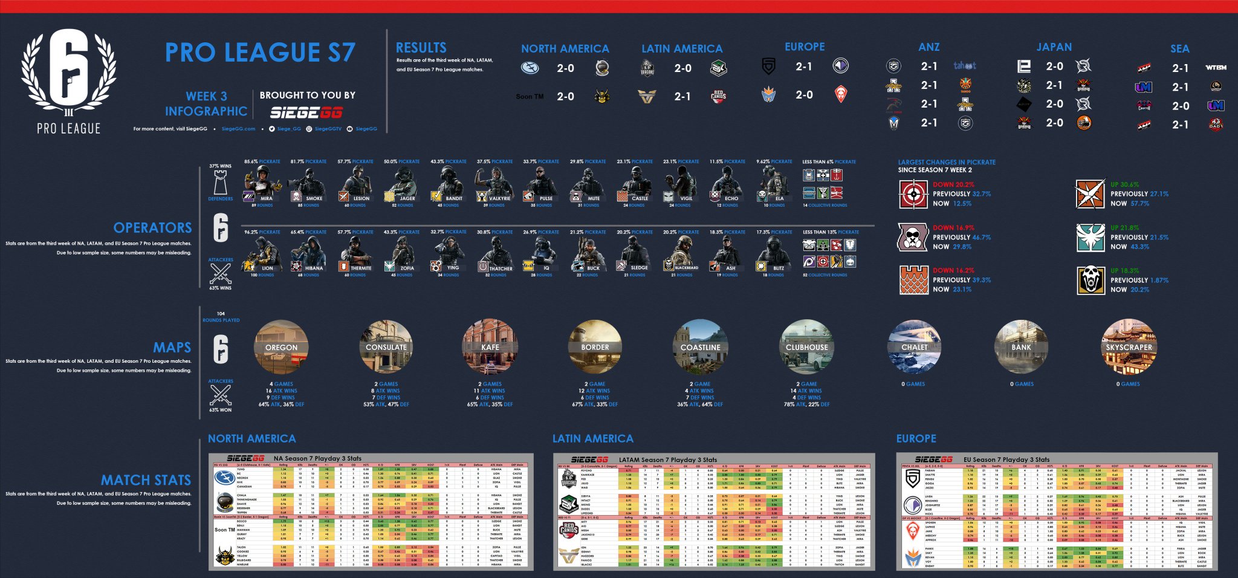Click the Pro League laurel logo
1238x578 pixels.
[x=68, y=80]
